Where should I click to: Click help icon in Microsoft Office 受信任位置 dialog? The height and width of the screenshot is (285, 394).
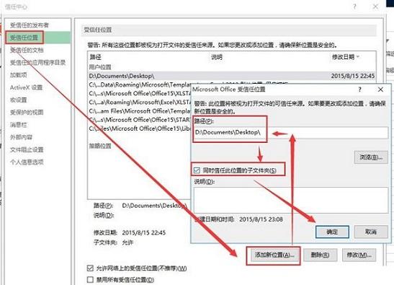pyautogui.click(x=360, y=89)
